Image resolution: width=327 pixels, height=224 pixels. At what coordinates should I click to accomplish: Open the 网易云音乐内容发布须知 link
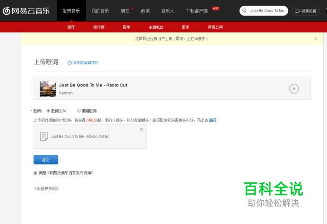coord(70,172)
